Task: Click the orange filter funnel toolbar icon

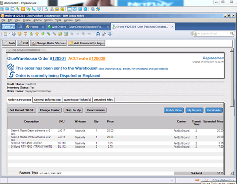Action: [25, 34]
